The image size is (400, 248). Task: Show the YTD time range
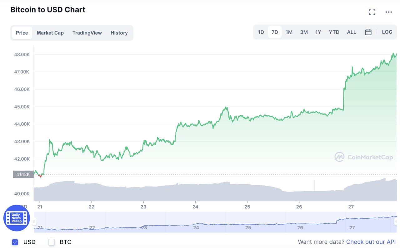pyautogui.click(x=334, y=32)
